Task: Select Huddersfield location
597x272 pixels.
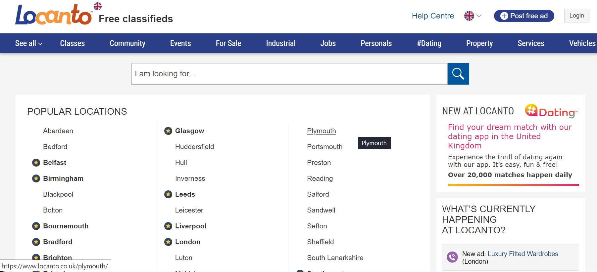Action: click(194, 147)
